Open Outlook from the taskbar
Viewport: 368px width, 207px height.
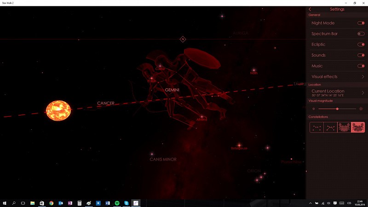pyautogui.click(x=61, y=203)
